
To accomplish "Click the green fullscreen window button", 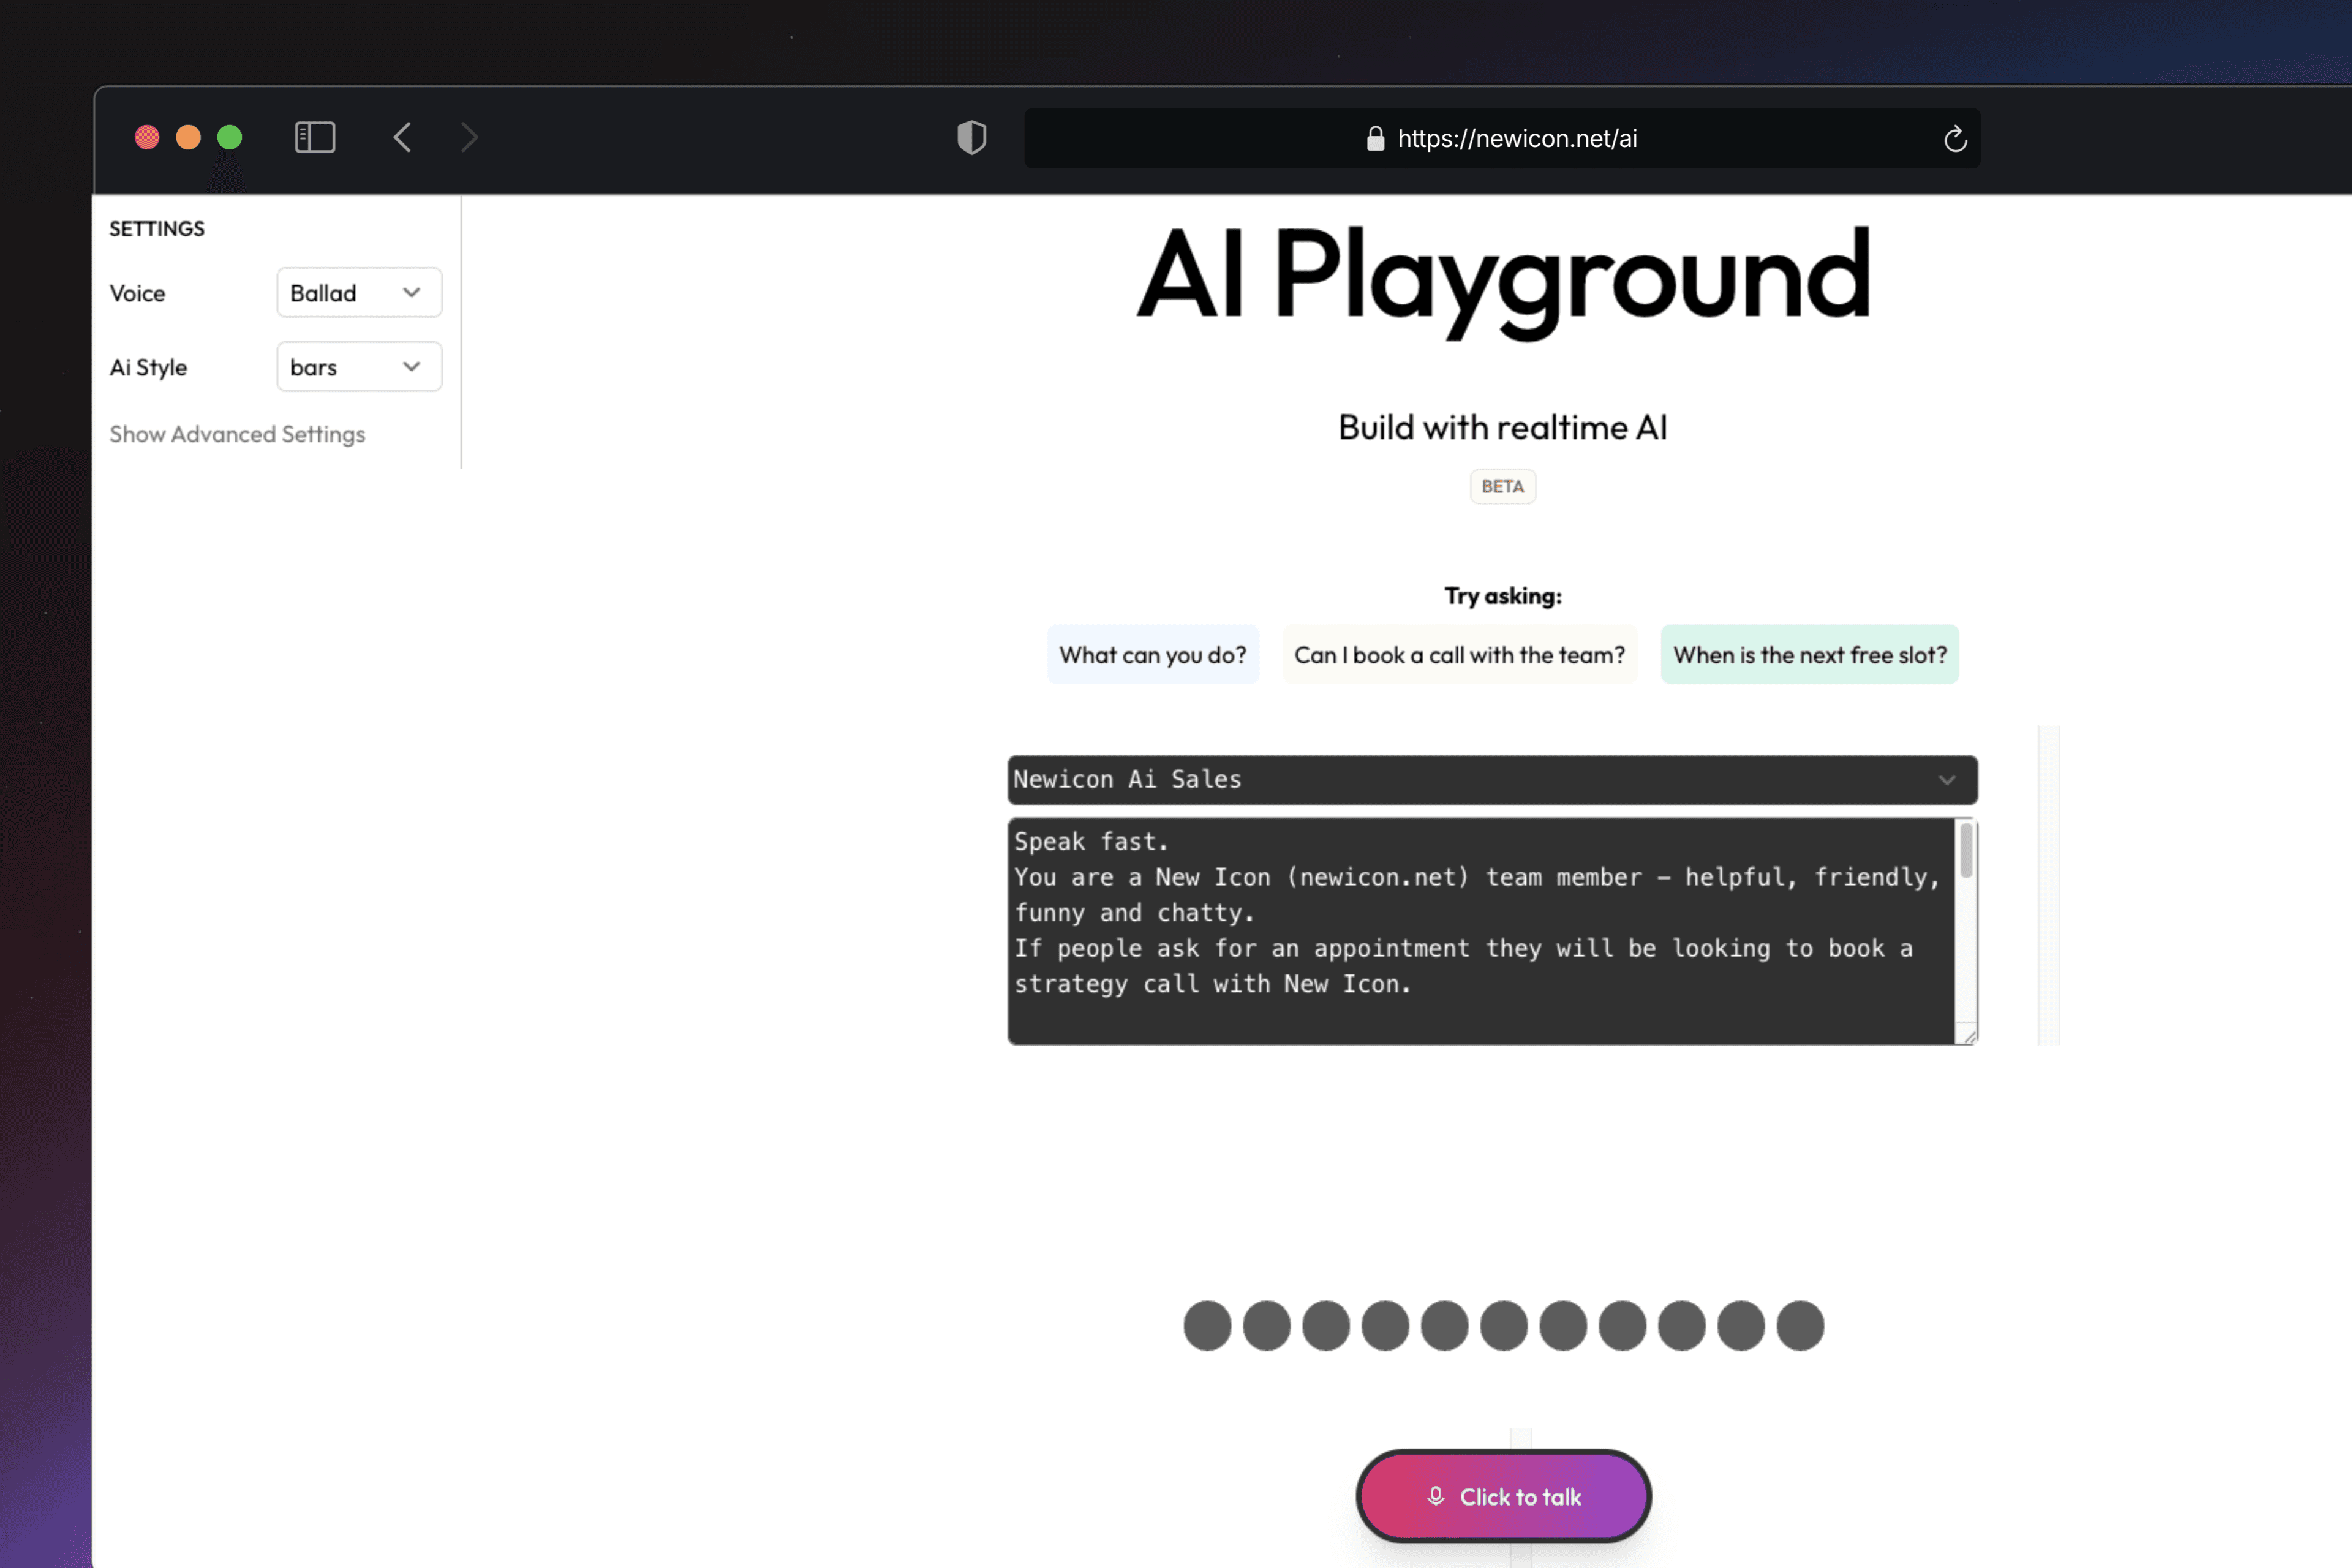I will click(x=229, y=137).
